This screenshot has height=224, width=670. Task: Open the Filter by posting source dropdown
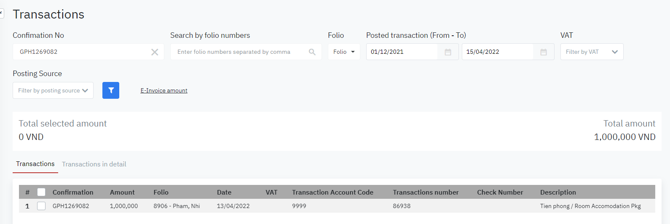pyautogui.click(x=53, y=90)
